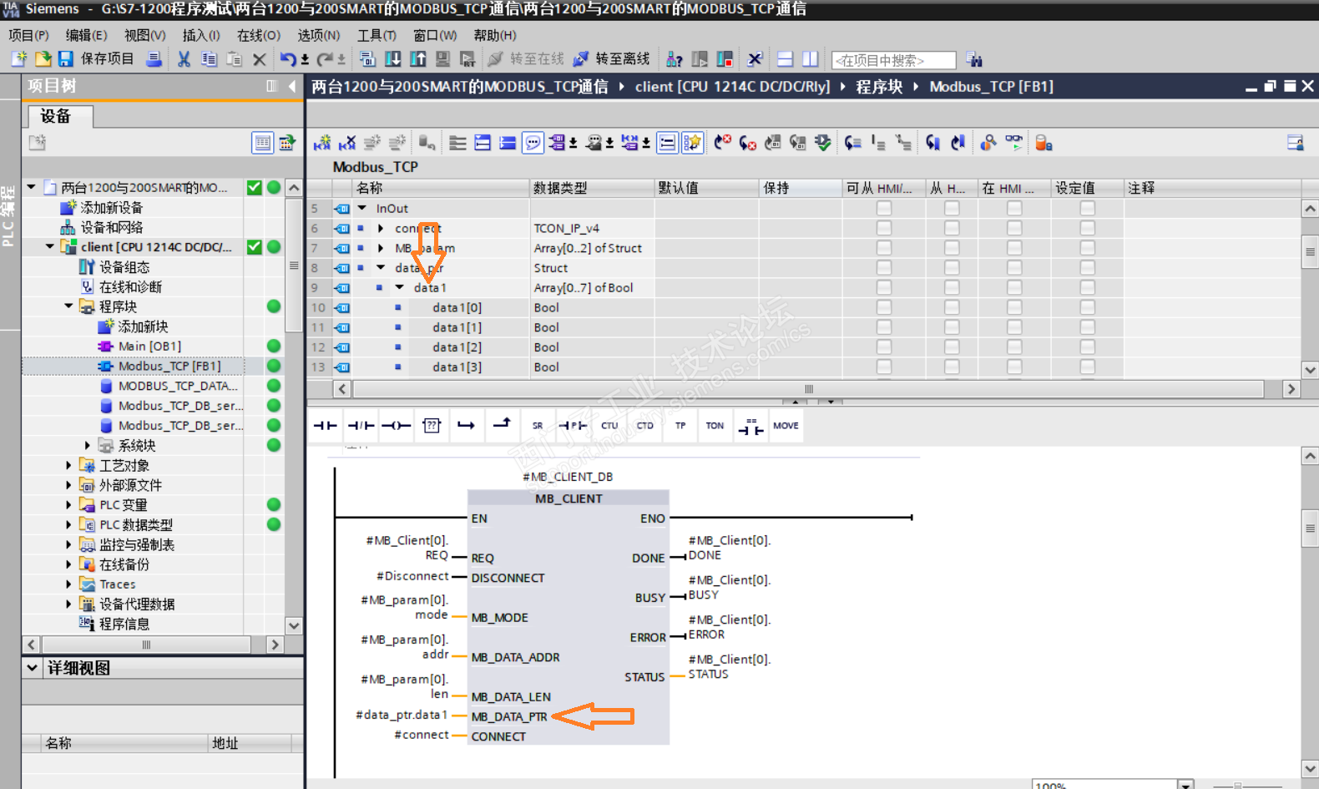Insert an output coil instruction
This screenshot has width=1319, height=789.
(x=396, y=426)
